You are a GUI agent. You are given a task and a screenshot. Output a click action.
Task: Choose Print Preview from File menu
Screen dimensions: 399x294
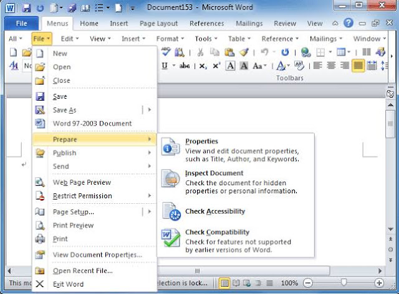tap(95, 225)
